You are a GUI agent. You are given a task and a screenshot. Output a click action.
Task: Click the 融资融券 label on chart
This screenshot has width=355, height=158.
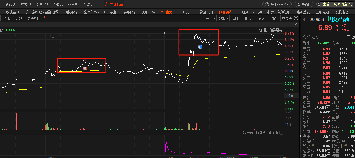point(276,30)
